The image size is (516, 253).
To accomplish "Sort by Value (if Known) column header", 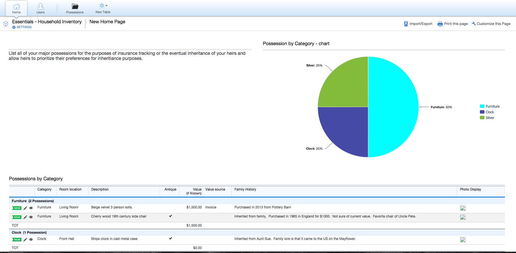I will coord(194,191).
